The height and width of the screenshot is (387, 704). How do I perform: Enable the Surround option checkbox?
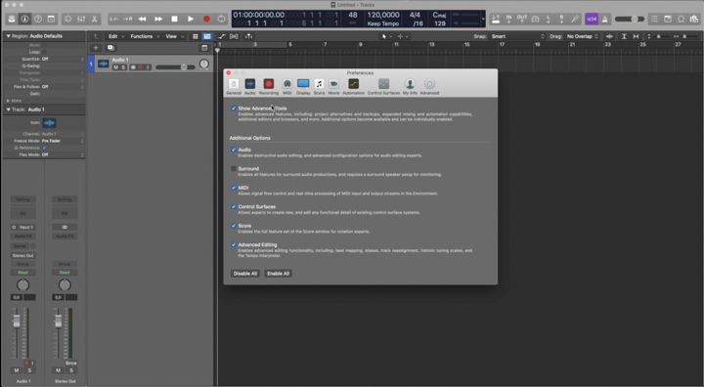pos(234,168)
